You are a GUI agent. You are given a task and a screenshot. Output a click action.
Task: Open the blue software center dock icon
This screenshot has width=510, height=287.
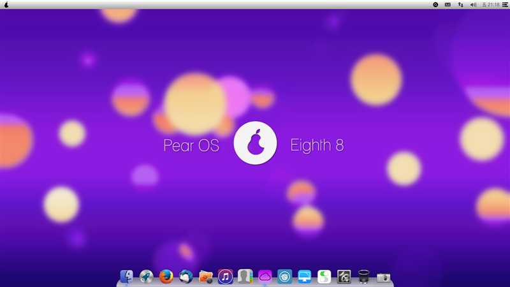284,277
